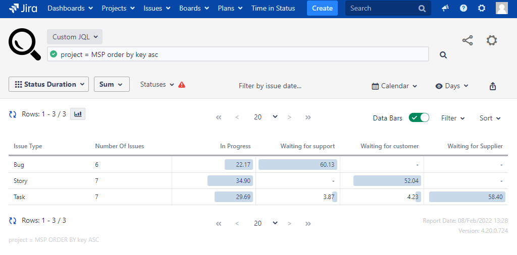Click the Create button
517x255 pixels.
(322, 8)
